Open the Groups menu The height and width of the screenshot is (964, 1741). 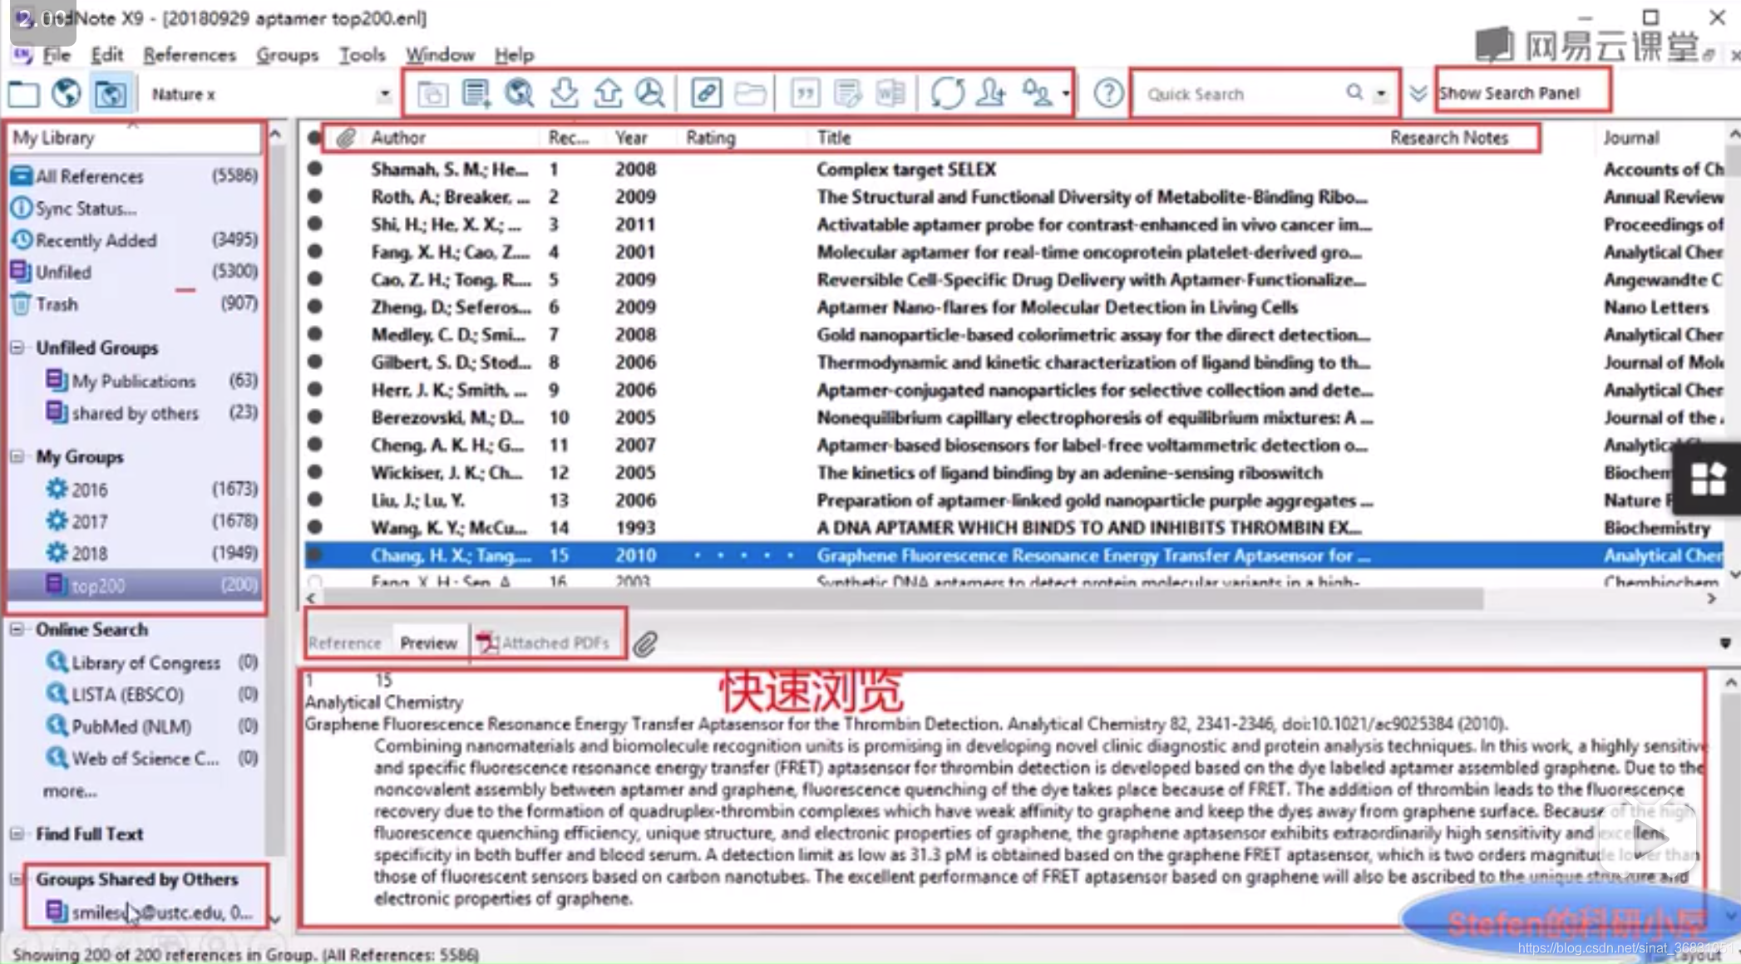coord(287,55)
